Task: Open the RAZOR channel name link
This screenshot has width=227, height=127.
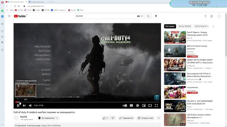Action: coord(24,117)
